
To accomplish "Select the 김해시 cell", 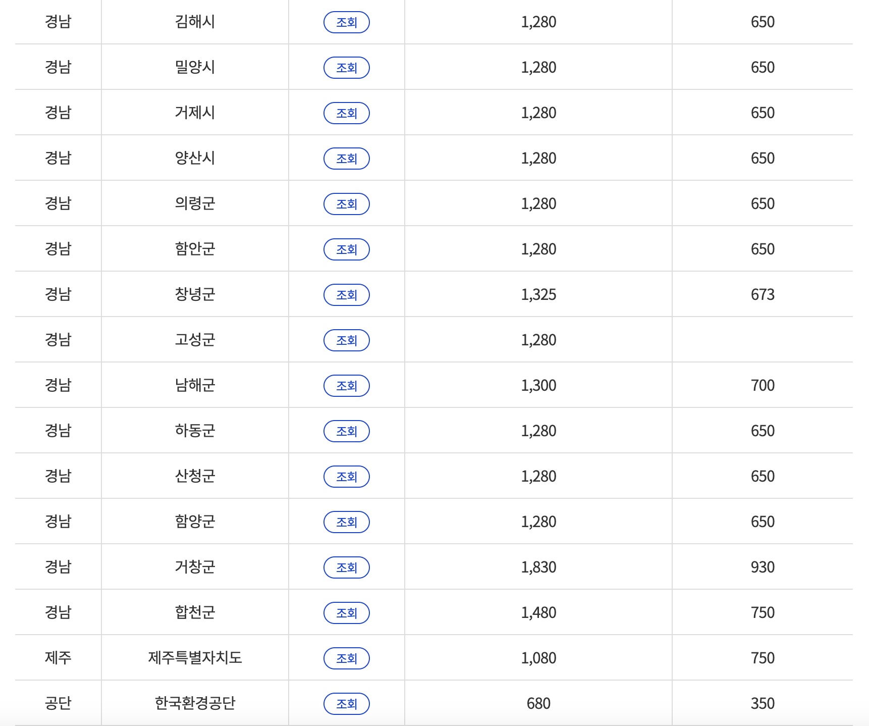I will (195, 22).
